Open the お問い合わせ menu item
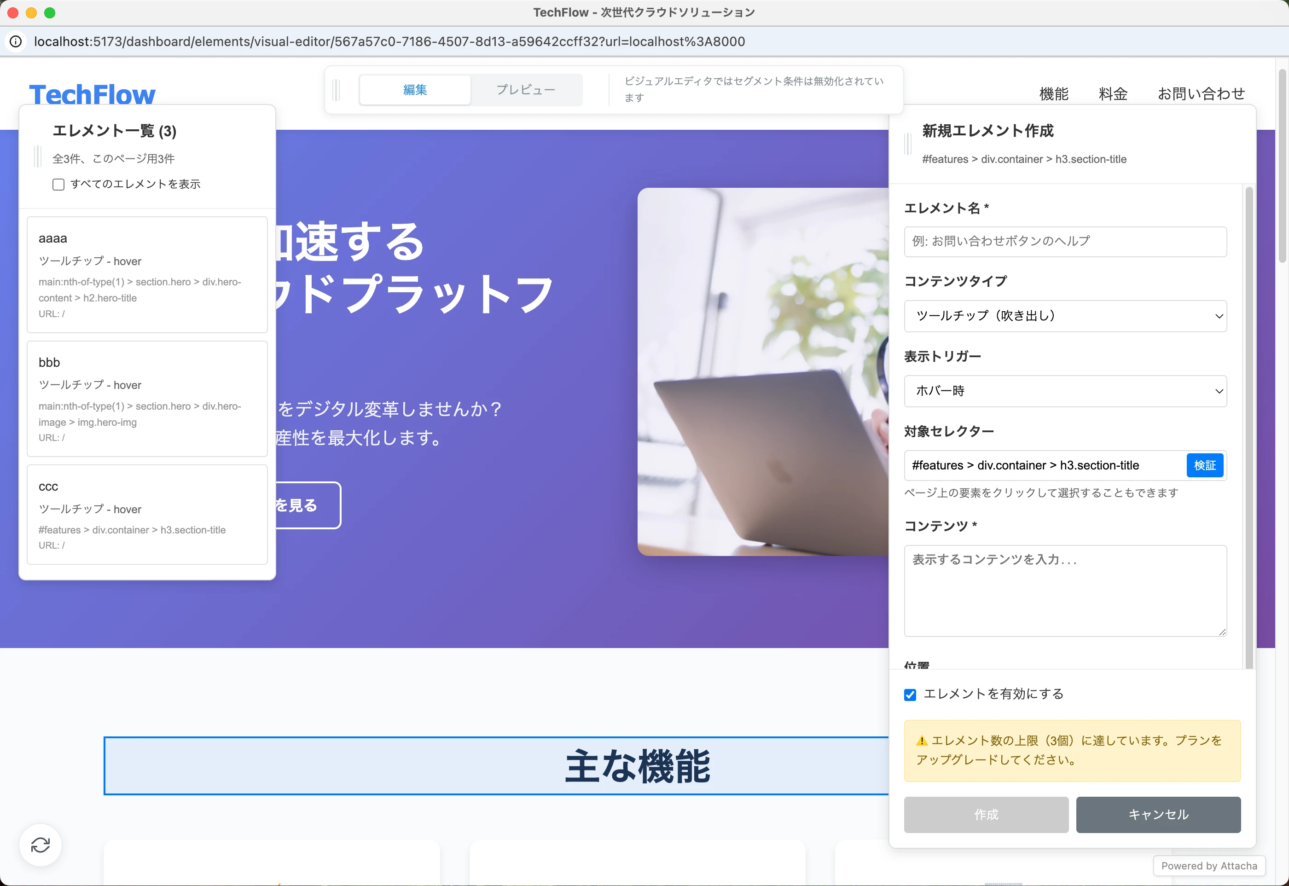1289x886 pixels. (1201, 93)
